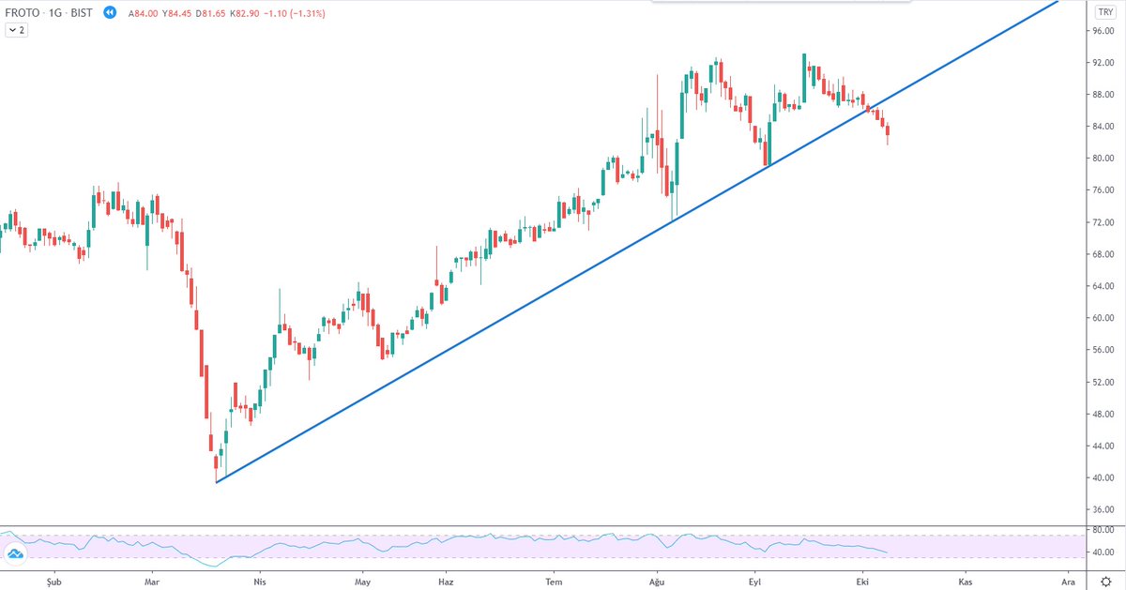Click the Ağu month label

pyautogui.click(x=658, y=582)
